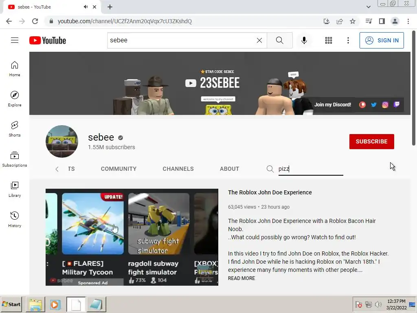The height and width of the screenshot is (313, 417).
Task: Open the Twitch link on channel banner
Action: pos(397,104)
